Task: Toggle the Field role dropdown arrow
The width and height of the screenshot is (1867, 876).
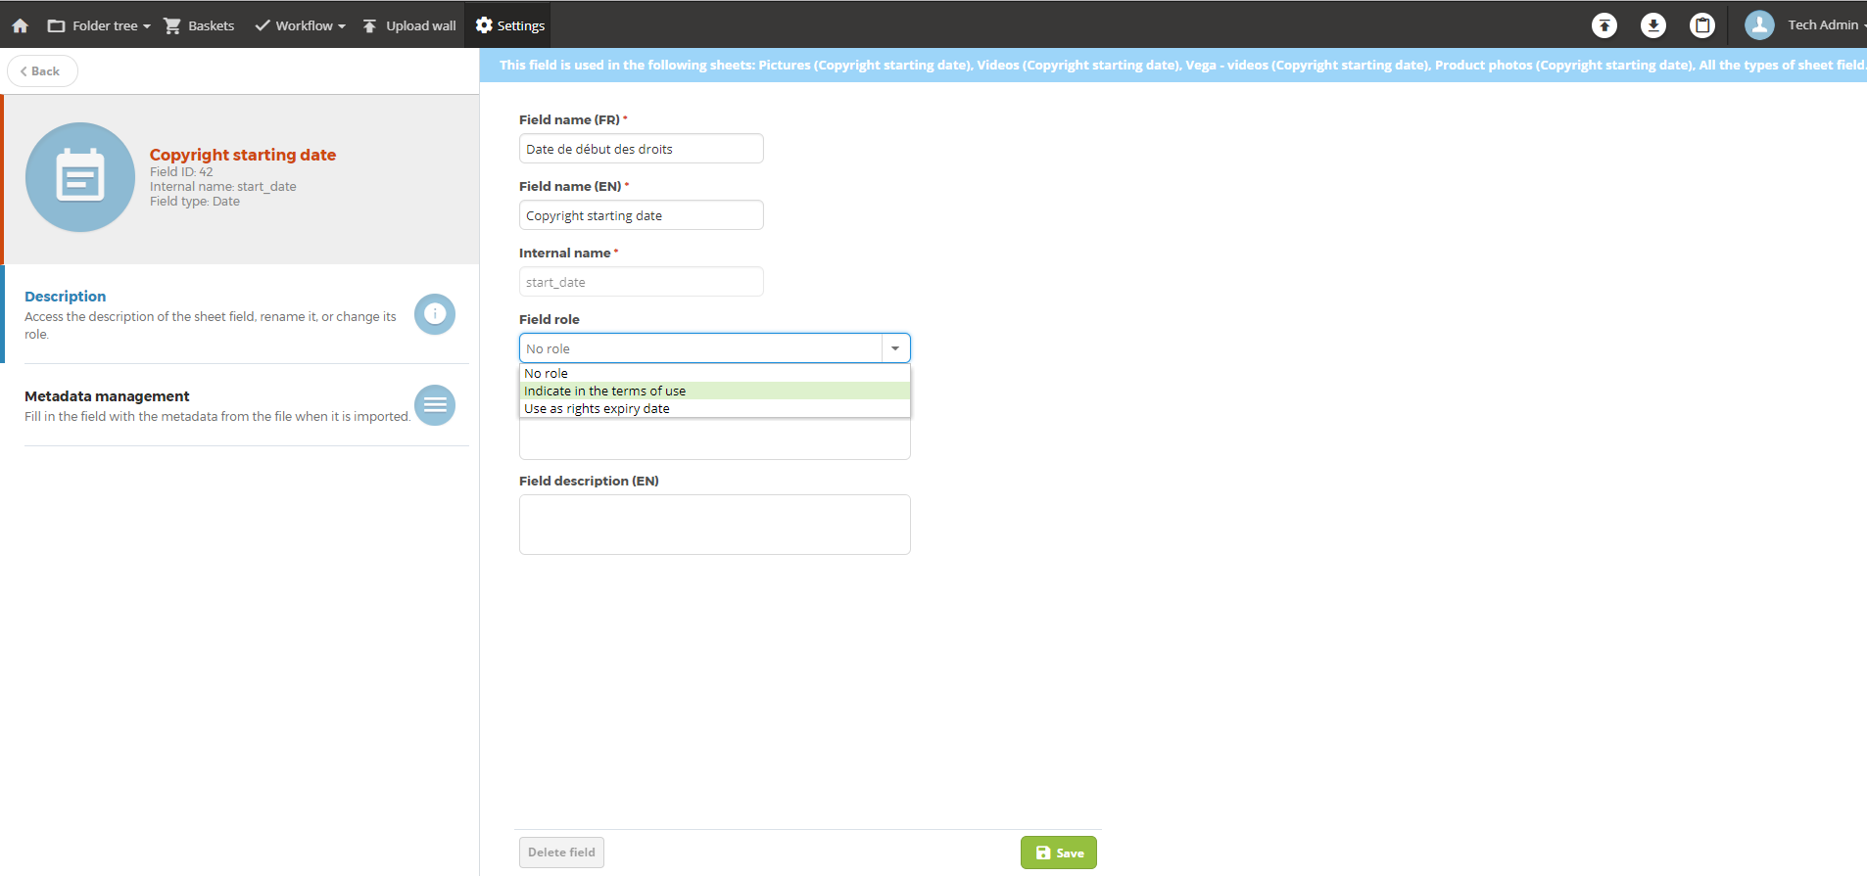Action: [x=895, y=348]
